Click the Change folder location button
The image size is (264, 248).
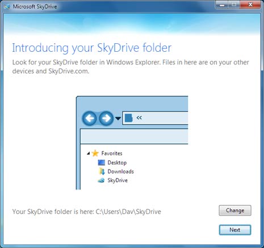coord(235,210)
